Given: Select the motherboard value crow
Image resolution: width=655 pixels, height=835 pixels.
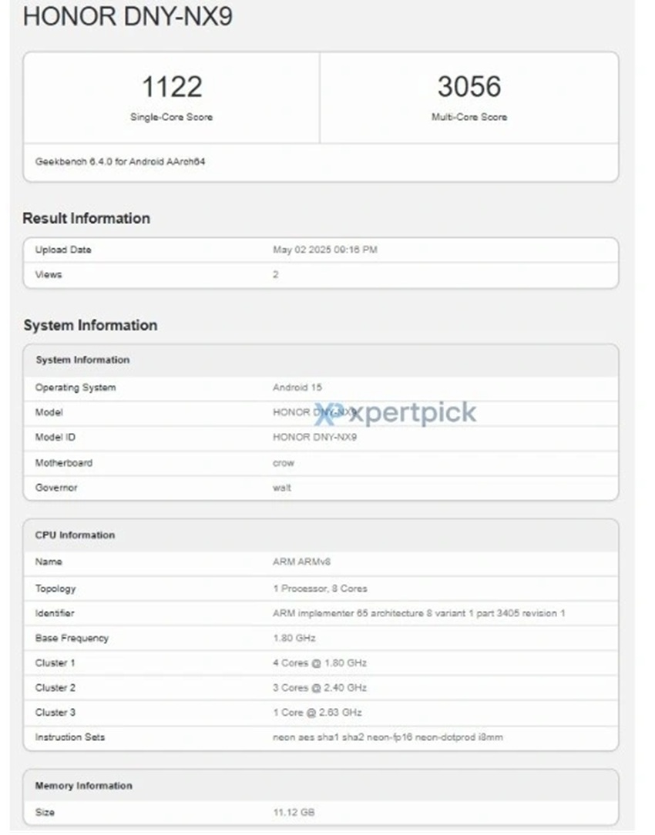Looking at the screenshot, I should pyautogui.click(x=284, y=463).
